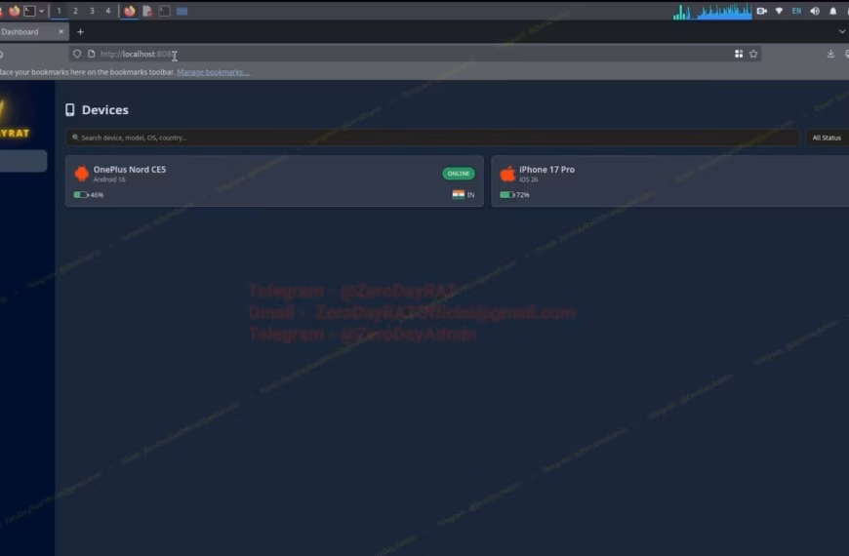This screenshot has width=849, height=556.
Task: Expand the terminal launcher dropdown arrow
Action: pos(41,11)
